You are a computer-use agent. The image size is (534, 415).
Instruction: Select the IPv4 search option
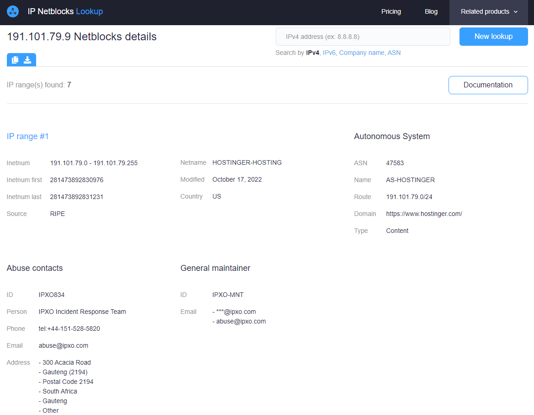coord(312,53)
